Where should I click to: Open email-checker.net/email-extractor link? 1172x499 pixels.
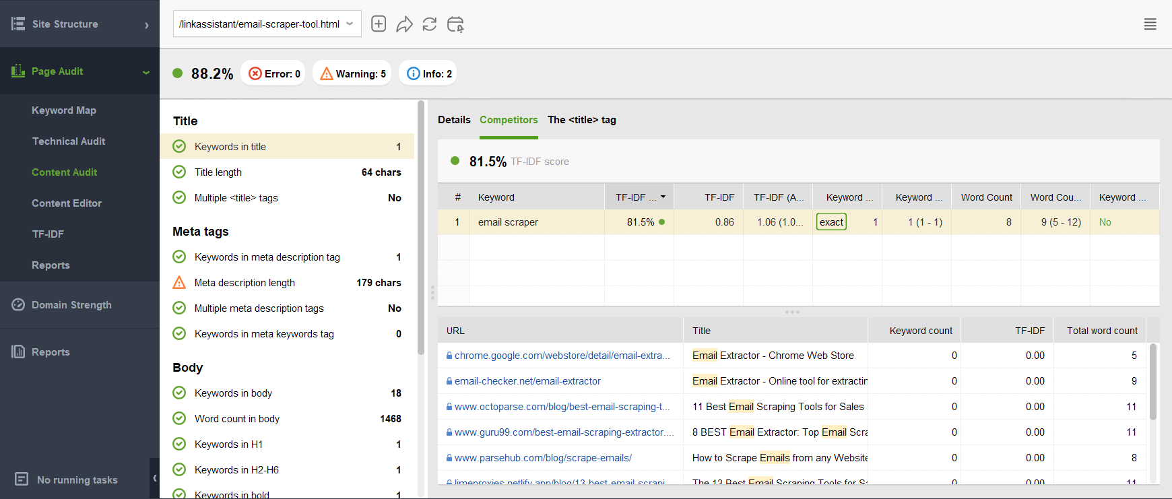coord(527,381)
